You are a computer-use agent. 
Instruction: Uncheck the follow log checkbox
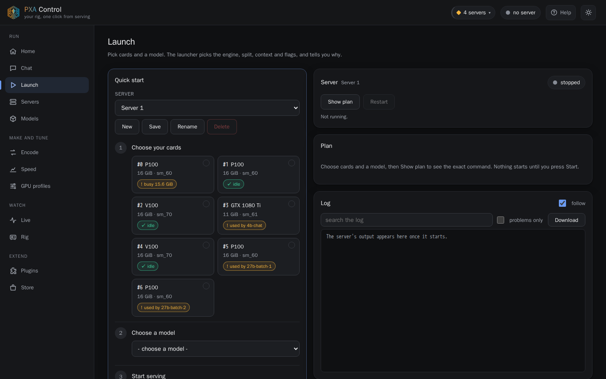click(562, 203)
